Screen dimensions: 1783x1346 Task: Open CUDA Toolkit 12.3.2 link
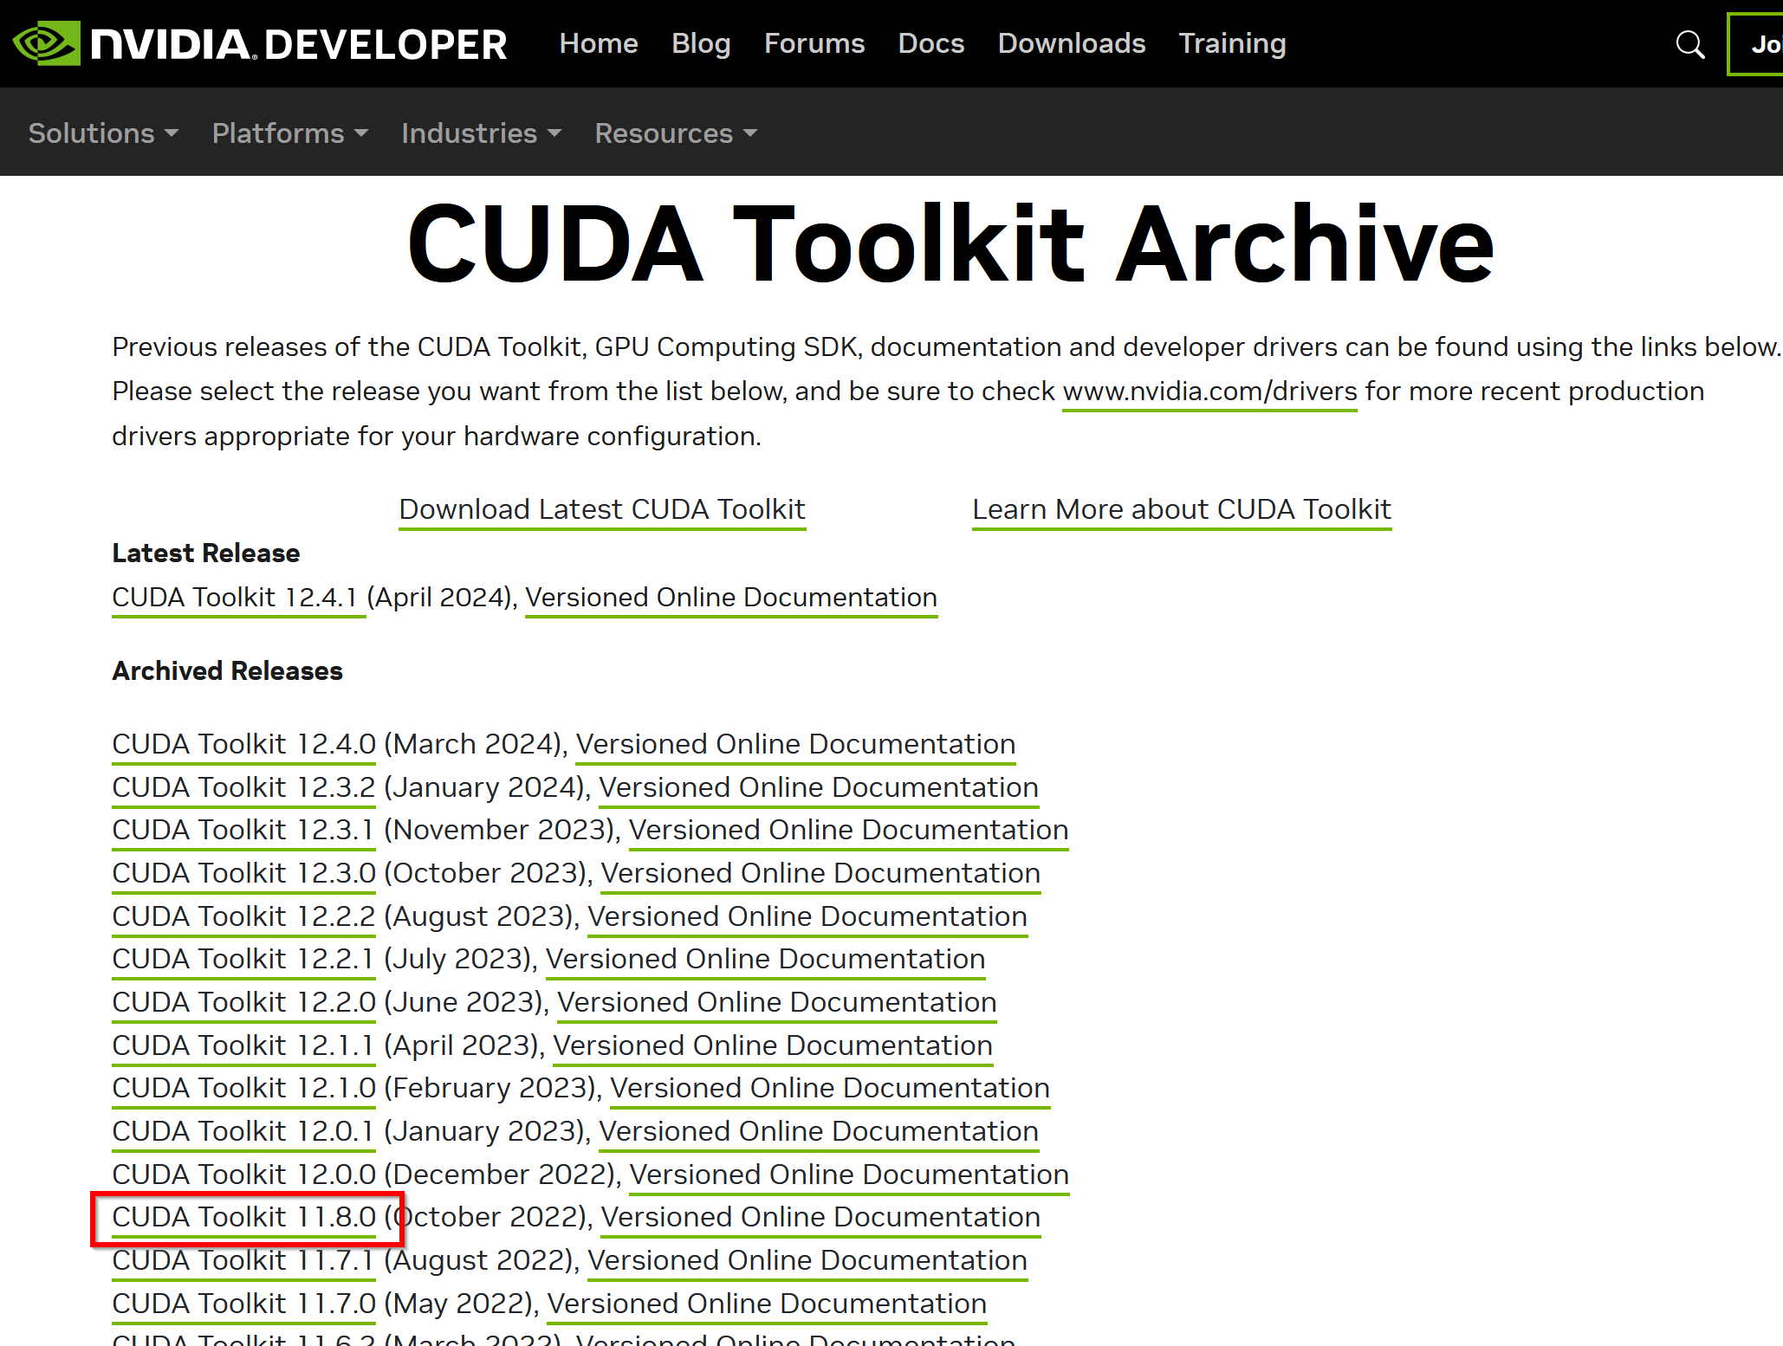click(x=243, y=787)
